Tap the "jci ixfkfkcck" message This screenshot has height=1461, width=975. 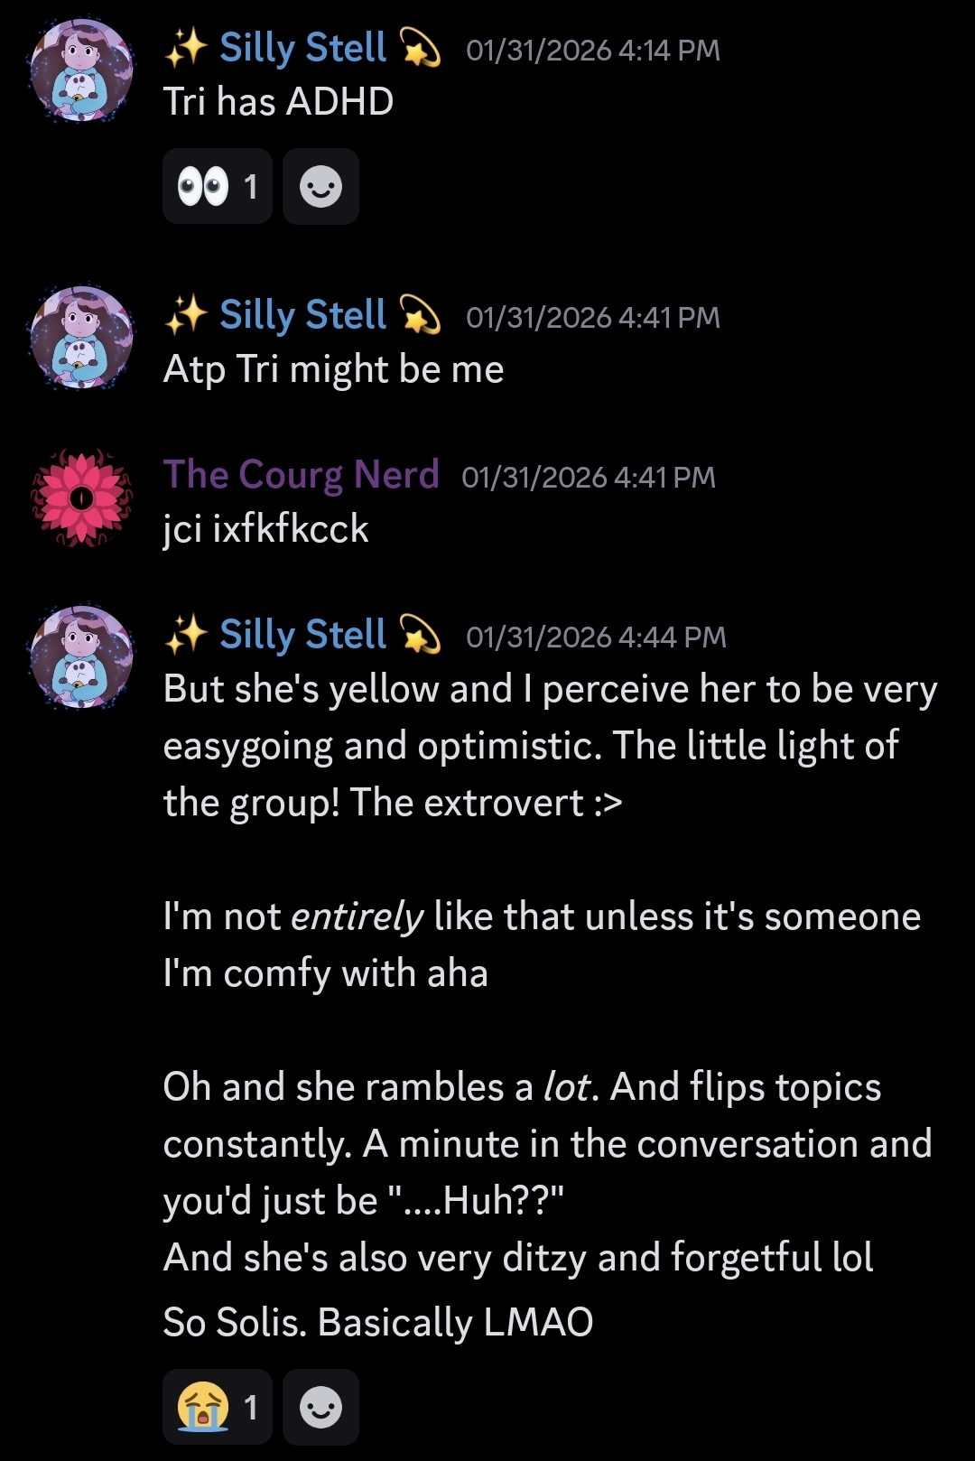pyautogui.click(x=265, y=529)
